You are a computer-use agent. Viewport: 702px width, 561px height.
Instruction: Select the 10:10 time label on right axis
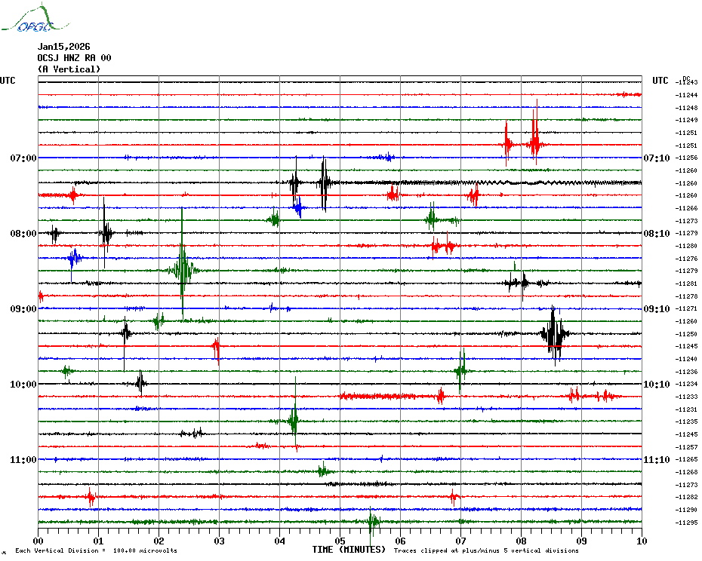click(x=656, y=385)
